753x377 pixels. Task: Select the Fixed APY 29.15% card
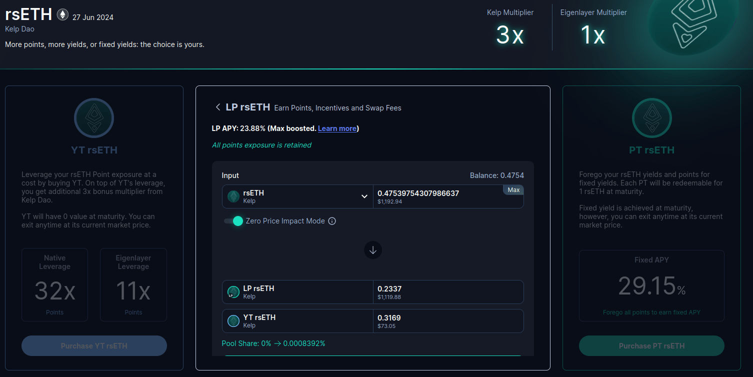coord(651,285)
